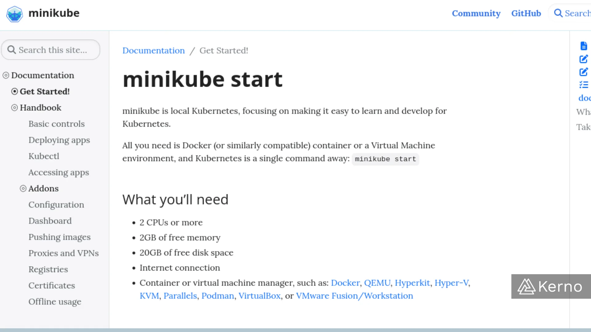Follow the VirtualBox link

[259, 296]
